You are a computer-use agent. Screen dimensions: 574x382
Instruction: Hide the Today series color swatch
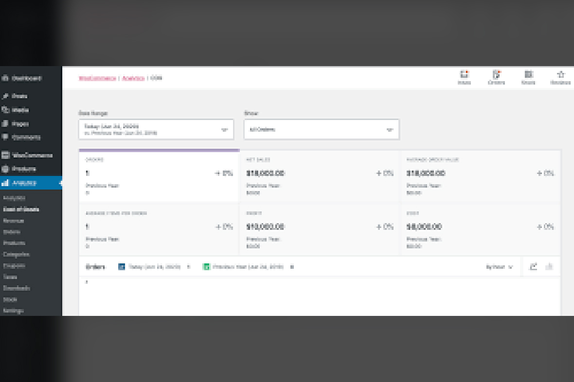coord(121,266)
